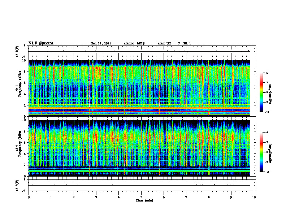286x221 pixels.
Task: Click the ch.3 voltage waveform trace panel
Action: [x=141, y=185]
